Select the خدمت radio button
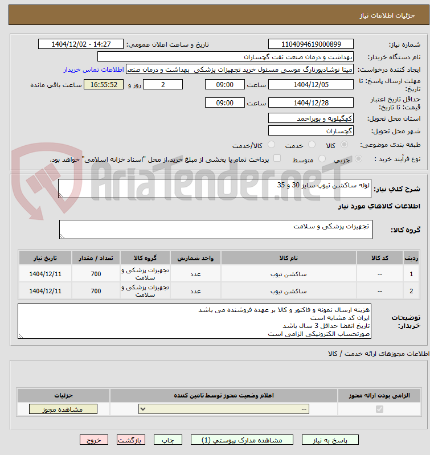430x455 pixels. coord(312,145)
